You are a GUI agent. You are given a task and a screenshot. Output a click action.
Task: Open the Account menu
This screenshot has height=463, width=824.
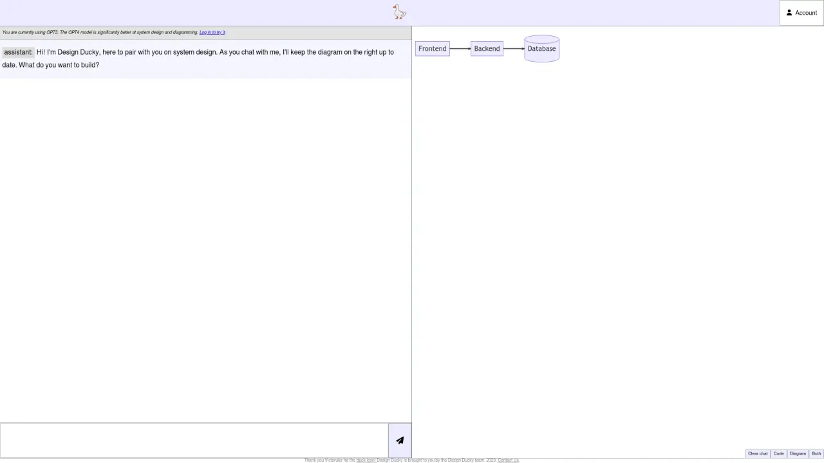pos(801,13)
